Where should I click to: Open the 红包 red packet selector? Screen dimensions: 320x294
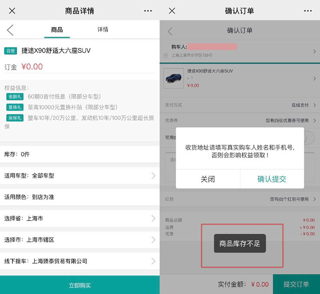pyautogui.click(x=240, y=199)
